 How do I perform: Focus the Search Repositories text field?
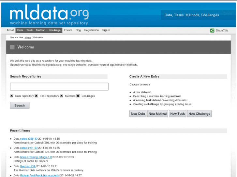point(59,87)
